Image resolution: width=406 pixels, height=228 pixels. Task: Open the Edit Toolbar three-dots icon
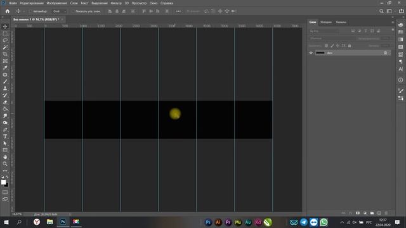tap(5, 171)
